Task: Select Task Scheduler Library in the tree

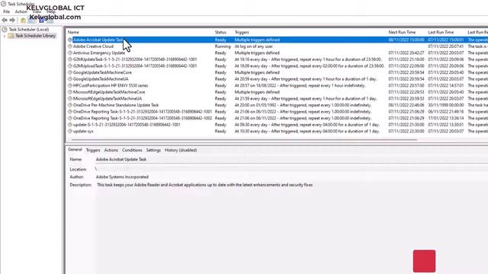Action: click(x=35, y=36)
